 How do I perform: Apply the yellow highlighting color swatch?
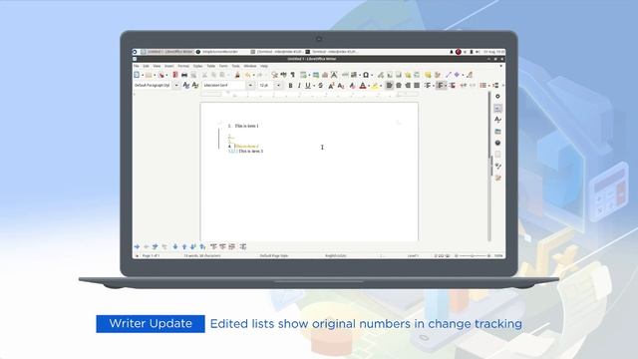click(x=375, y=86)
